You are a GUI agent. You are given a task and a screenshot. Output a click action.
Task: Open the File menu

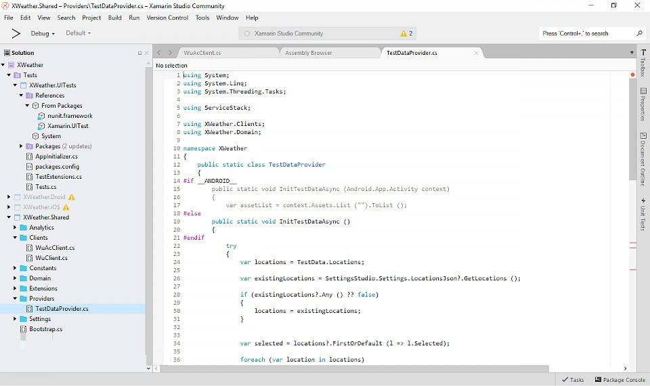[9, 18]
